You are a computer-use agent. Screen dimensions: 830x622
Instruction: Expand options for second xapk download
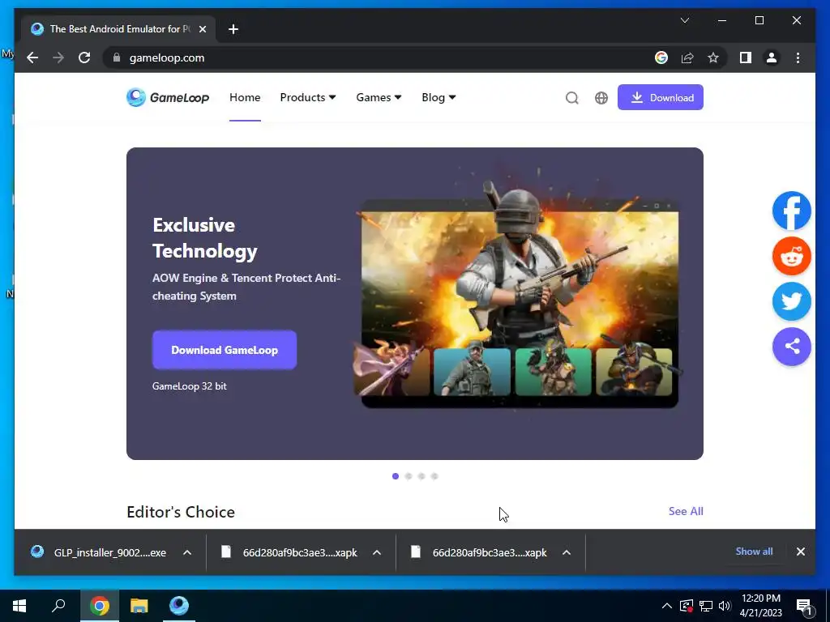[567, 552]
